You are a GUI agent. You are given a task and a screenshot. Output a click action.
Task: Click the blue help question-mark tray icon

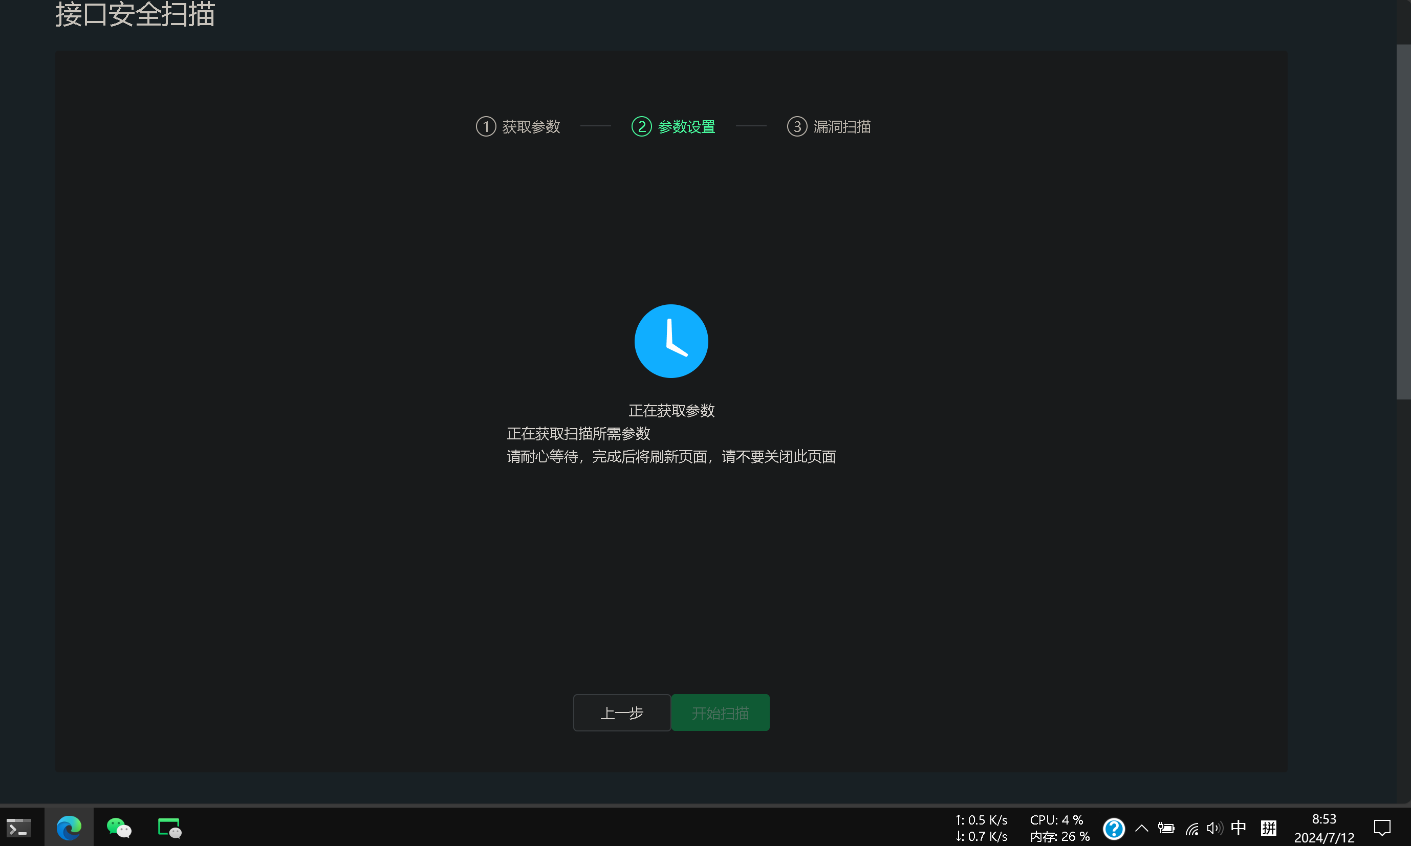pos(1113,828)
